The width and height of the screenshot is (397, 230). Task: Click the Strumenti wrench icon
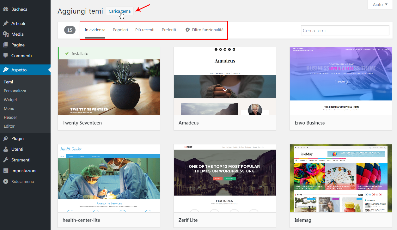6,160
